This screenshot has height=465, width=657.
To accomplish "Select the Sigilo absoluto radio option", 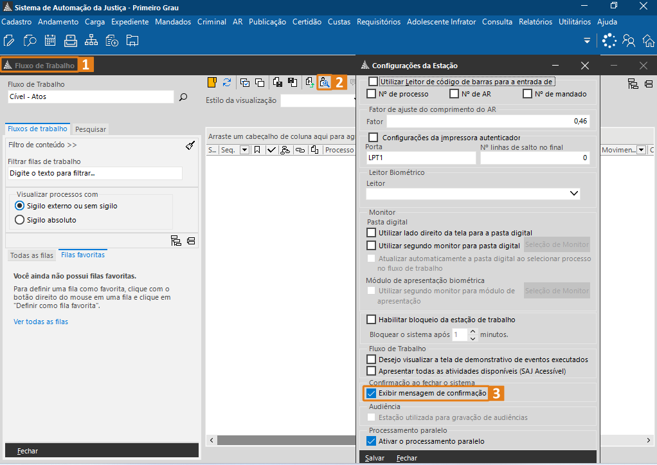I will (19, 220).
